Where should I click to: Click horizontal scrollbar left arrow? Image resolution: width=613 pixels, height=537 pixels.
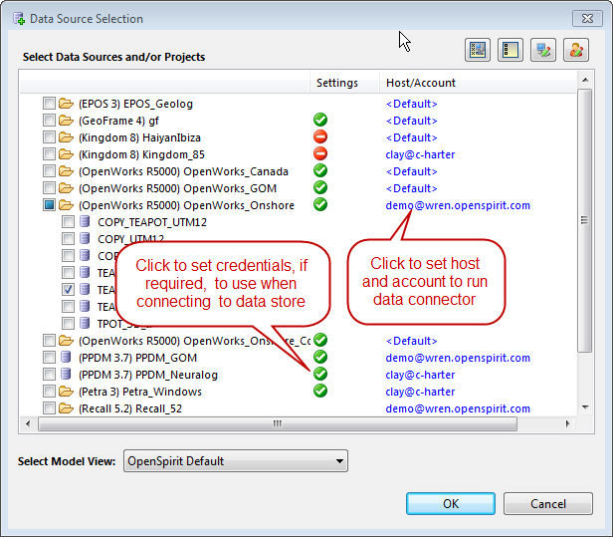(x=28, y=423)
